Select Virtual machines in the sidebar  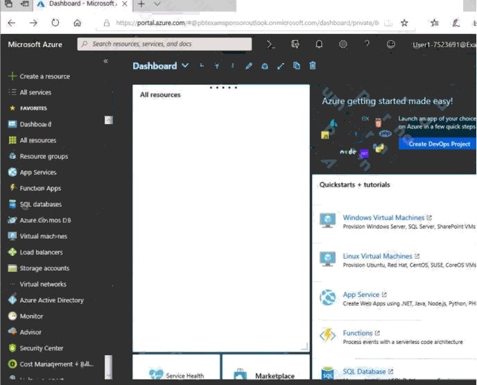tap(43, 236)
